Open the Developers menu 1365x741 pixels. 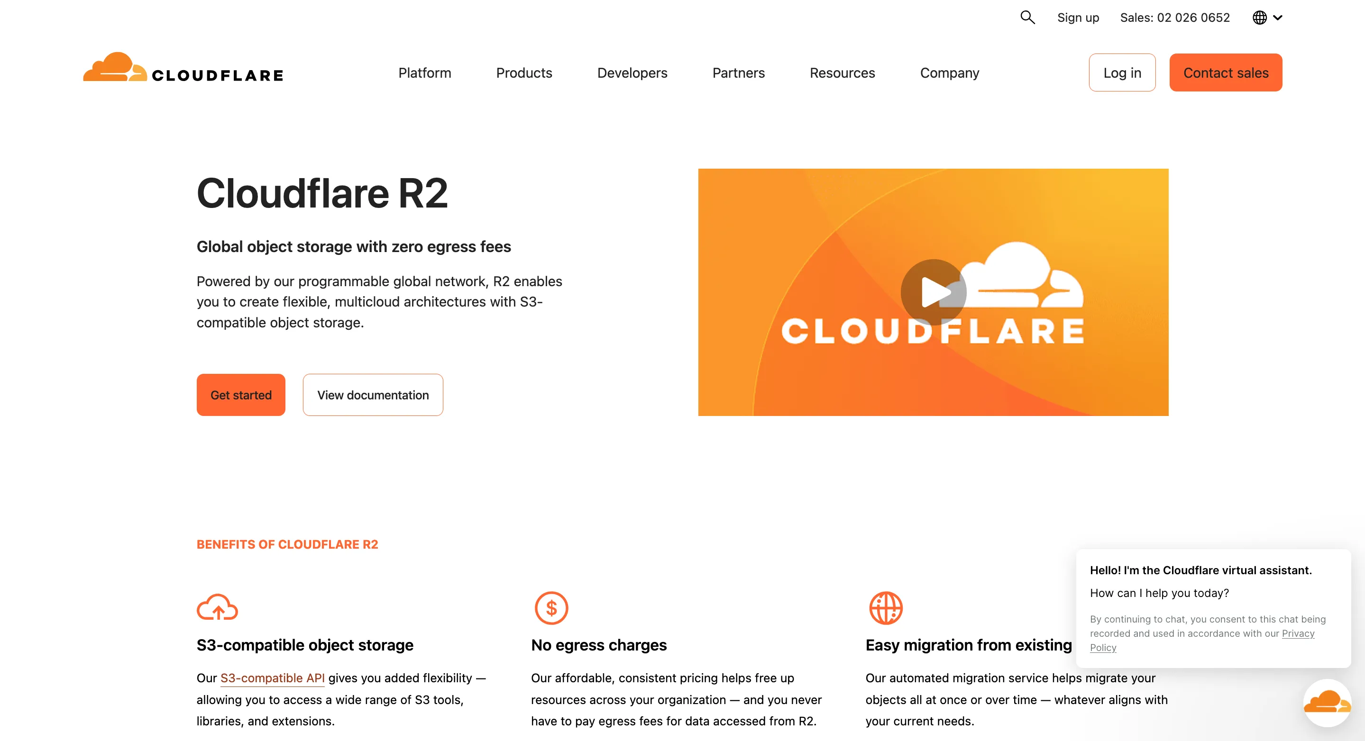tap(632, 72)
